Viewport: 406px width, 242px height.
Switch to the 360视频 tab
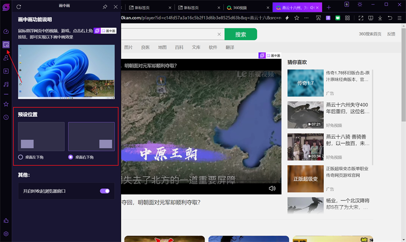click(247, 8)
